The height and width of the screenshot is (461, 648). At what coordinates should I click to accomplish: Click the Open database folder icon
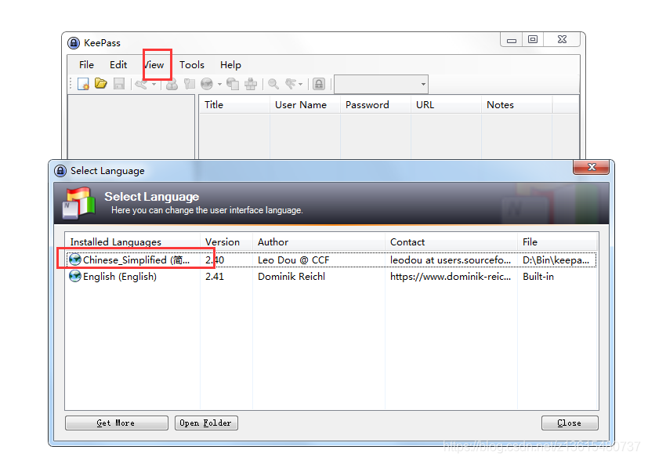pos(101,84)
